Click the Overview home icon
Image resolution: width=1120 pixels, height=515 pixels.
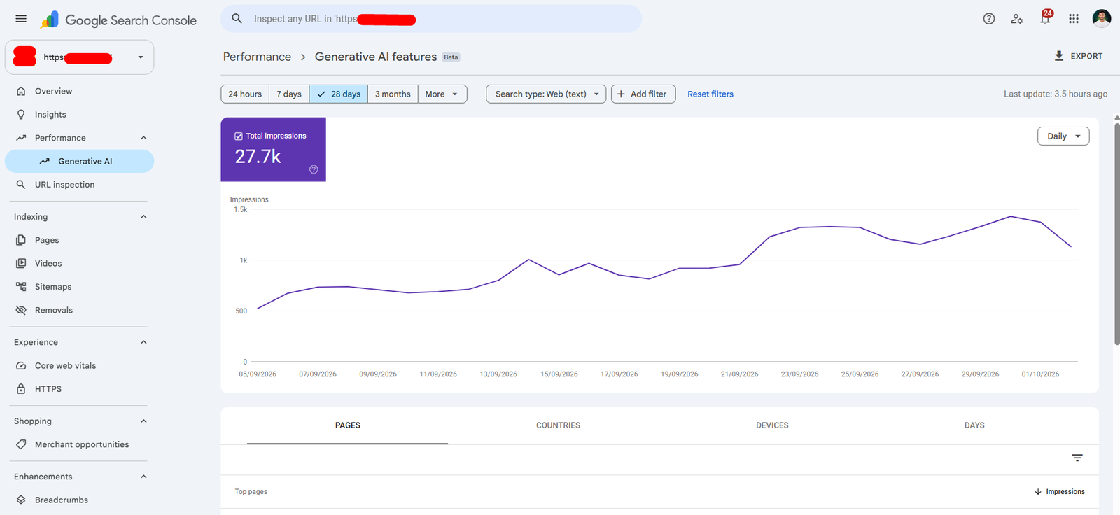[x=21, y=91]
